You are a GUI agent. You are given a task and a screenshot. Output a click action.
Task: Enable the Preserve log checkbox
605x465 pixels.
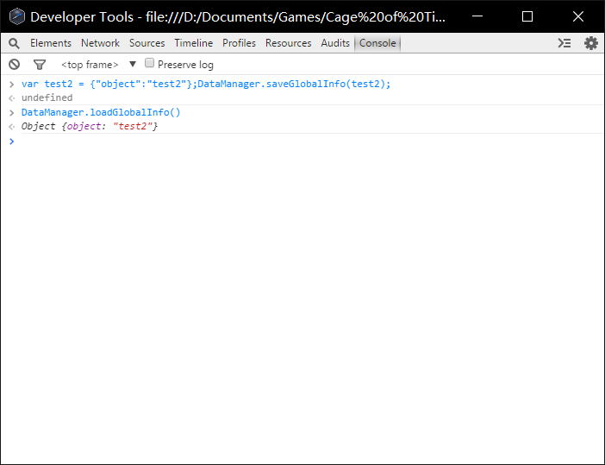(149, 63)
